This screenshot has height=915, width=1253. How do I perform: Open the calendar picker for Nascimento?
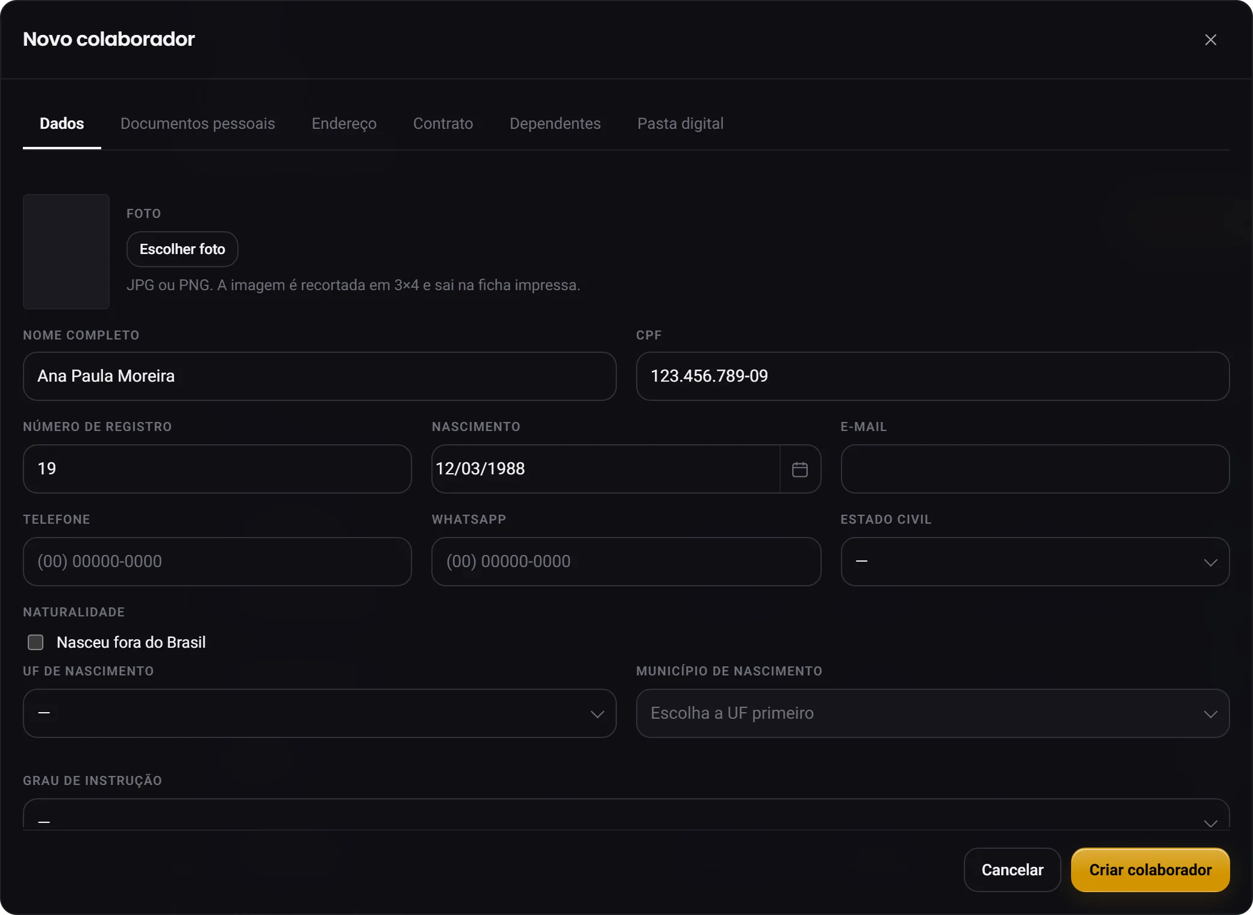[799, 469]
